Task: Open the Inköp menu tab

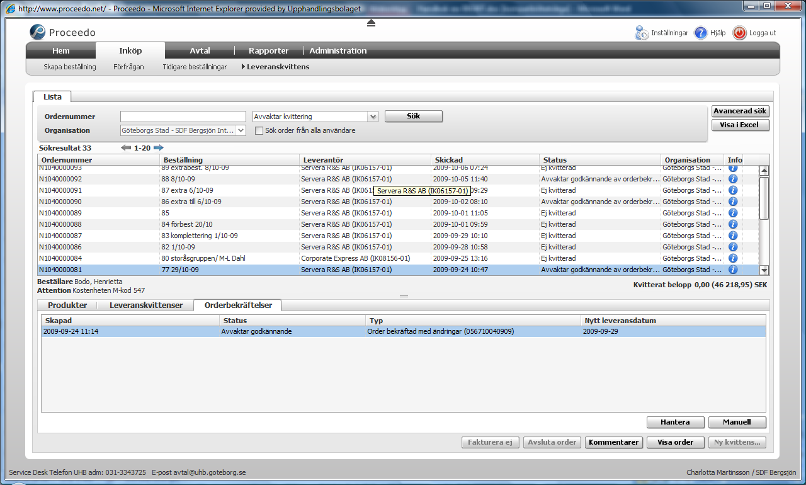Action: (x=130, y=50)
